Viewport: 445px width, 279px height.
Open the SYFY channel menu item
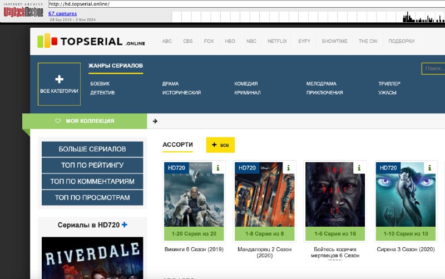(x=304, y=41)
